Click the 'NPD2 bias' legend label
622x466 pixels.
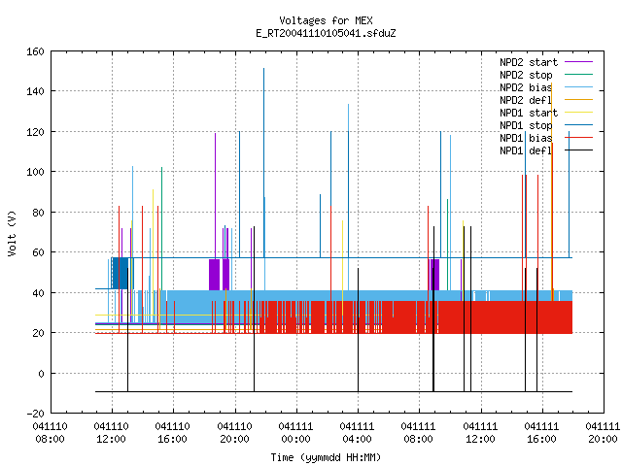pyautogui.click(x=526, y=87)
